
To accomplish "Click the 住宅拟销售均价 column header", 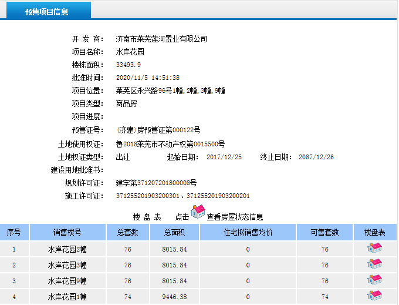I will 248,232.
